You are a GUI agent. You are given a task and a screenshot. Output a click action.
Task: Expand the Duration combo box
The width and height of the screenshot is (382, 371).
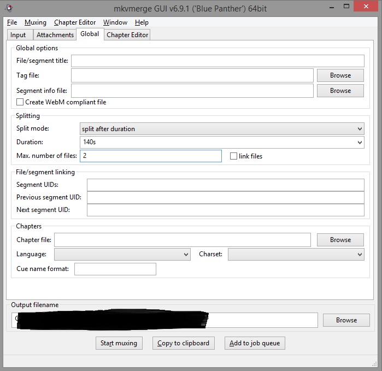coord(360,142)
